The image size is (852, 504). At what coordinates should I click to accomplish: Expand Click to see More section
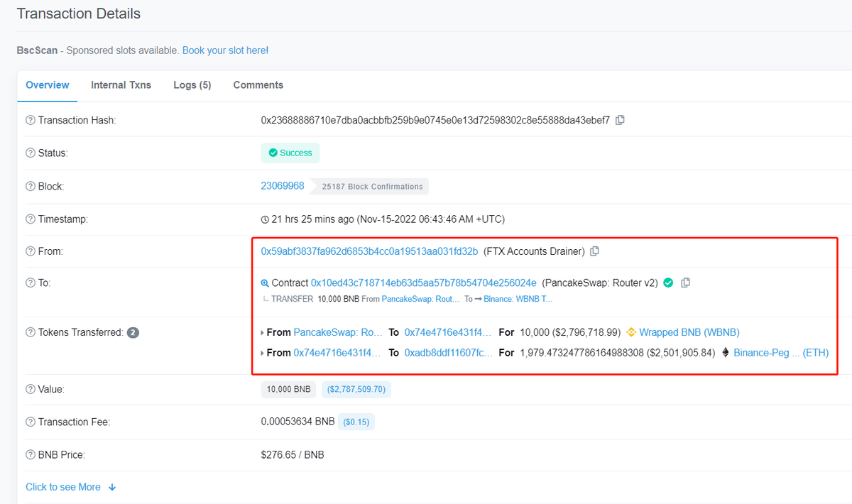(71, 487)
